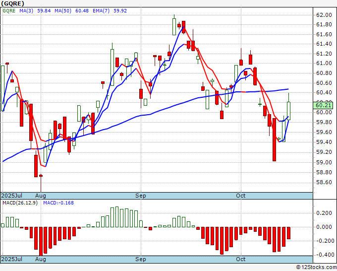Screen dimensions: 337x271
Task: Click the 0.000 MACD axis label
Action: tap(324, 227)
